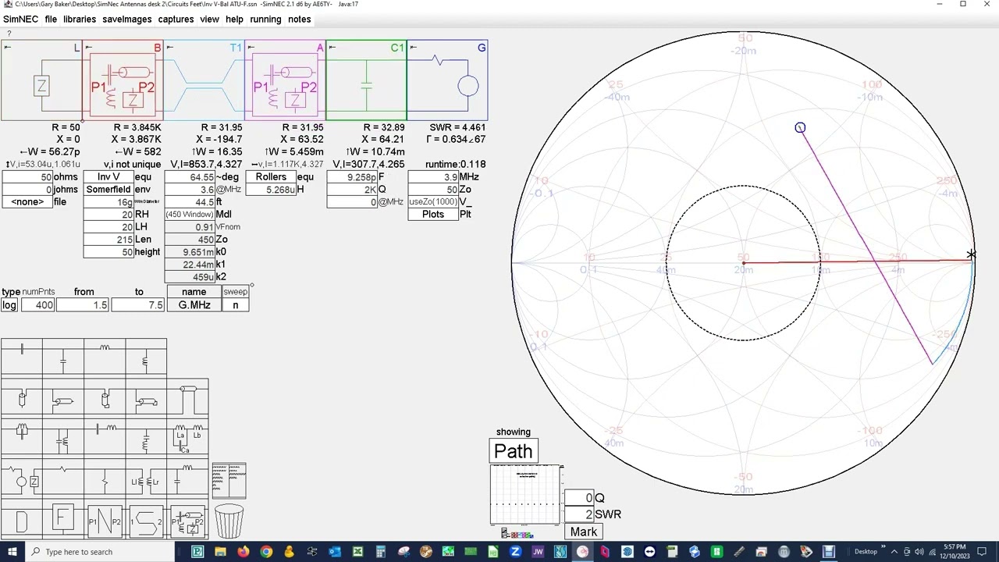The height and width of the screenshot is (562, 999).
Task: Change the Somerfield env selector
Action: pos(108,190)
